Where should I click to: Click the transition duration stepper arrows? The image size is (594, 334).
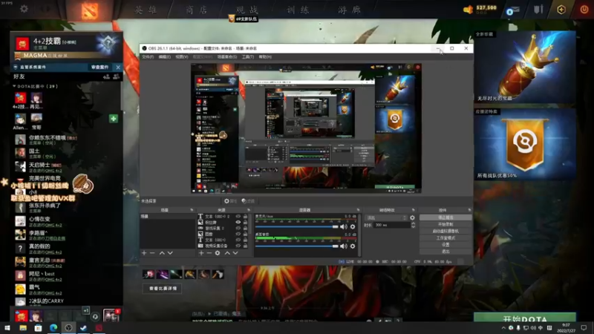[413, 225]
